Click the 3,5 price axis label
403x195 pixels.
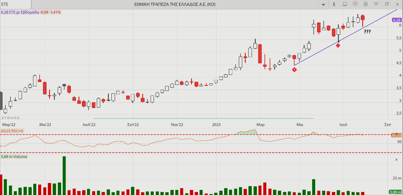coord(399,88)
